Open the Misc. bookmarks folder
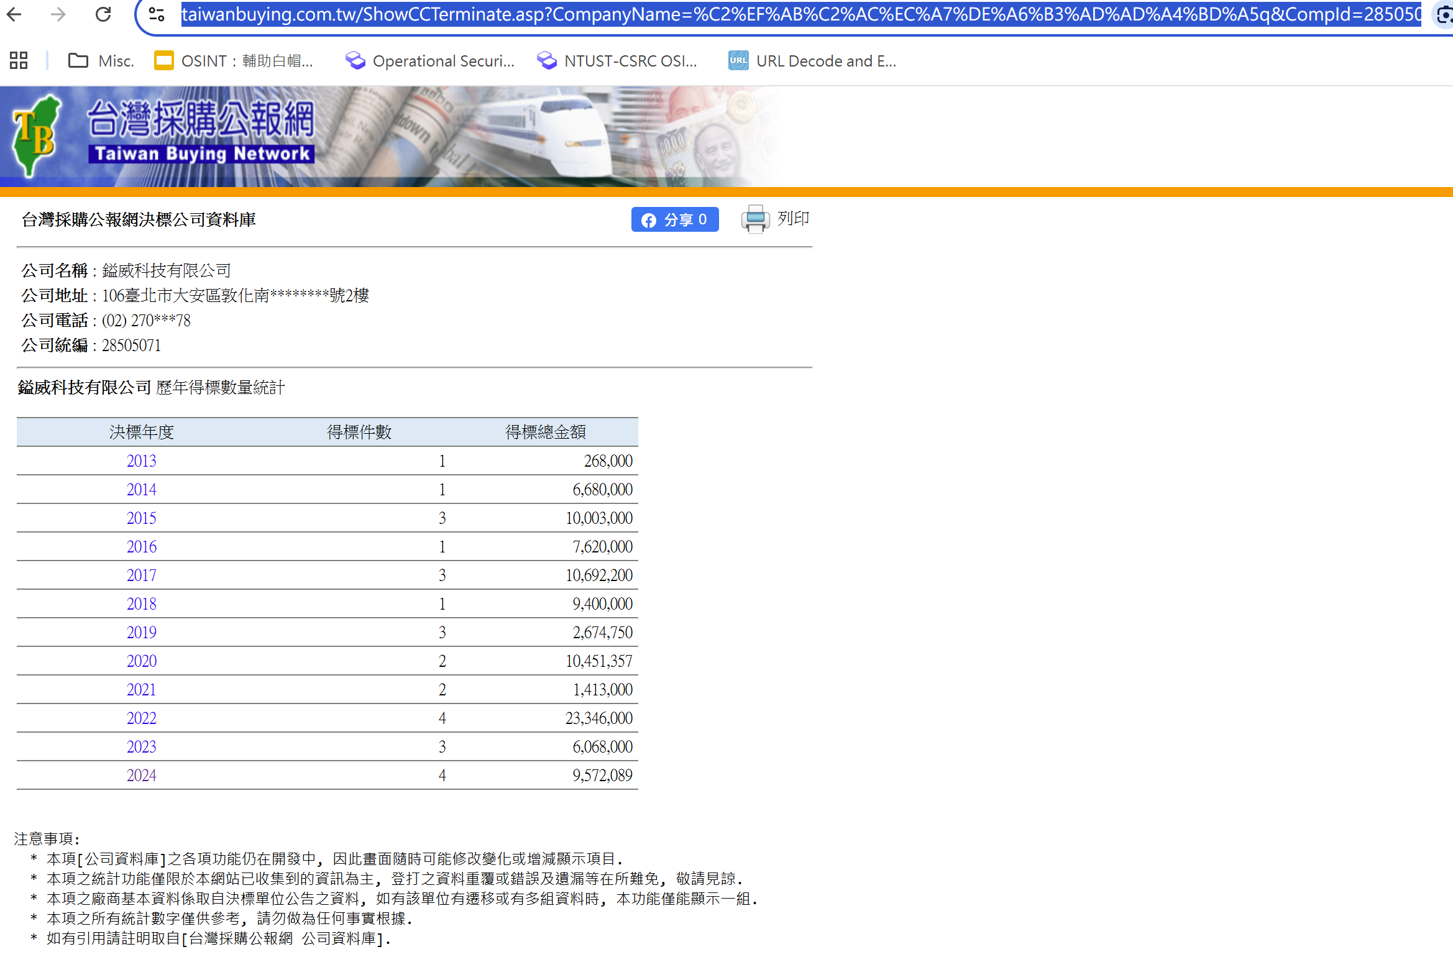The height and width of the screenshot is (962, 1453). 101,61
